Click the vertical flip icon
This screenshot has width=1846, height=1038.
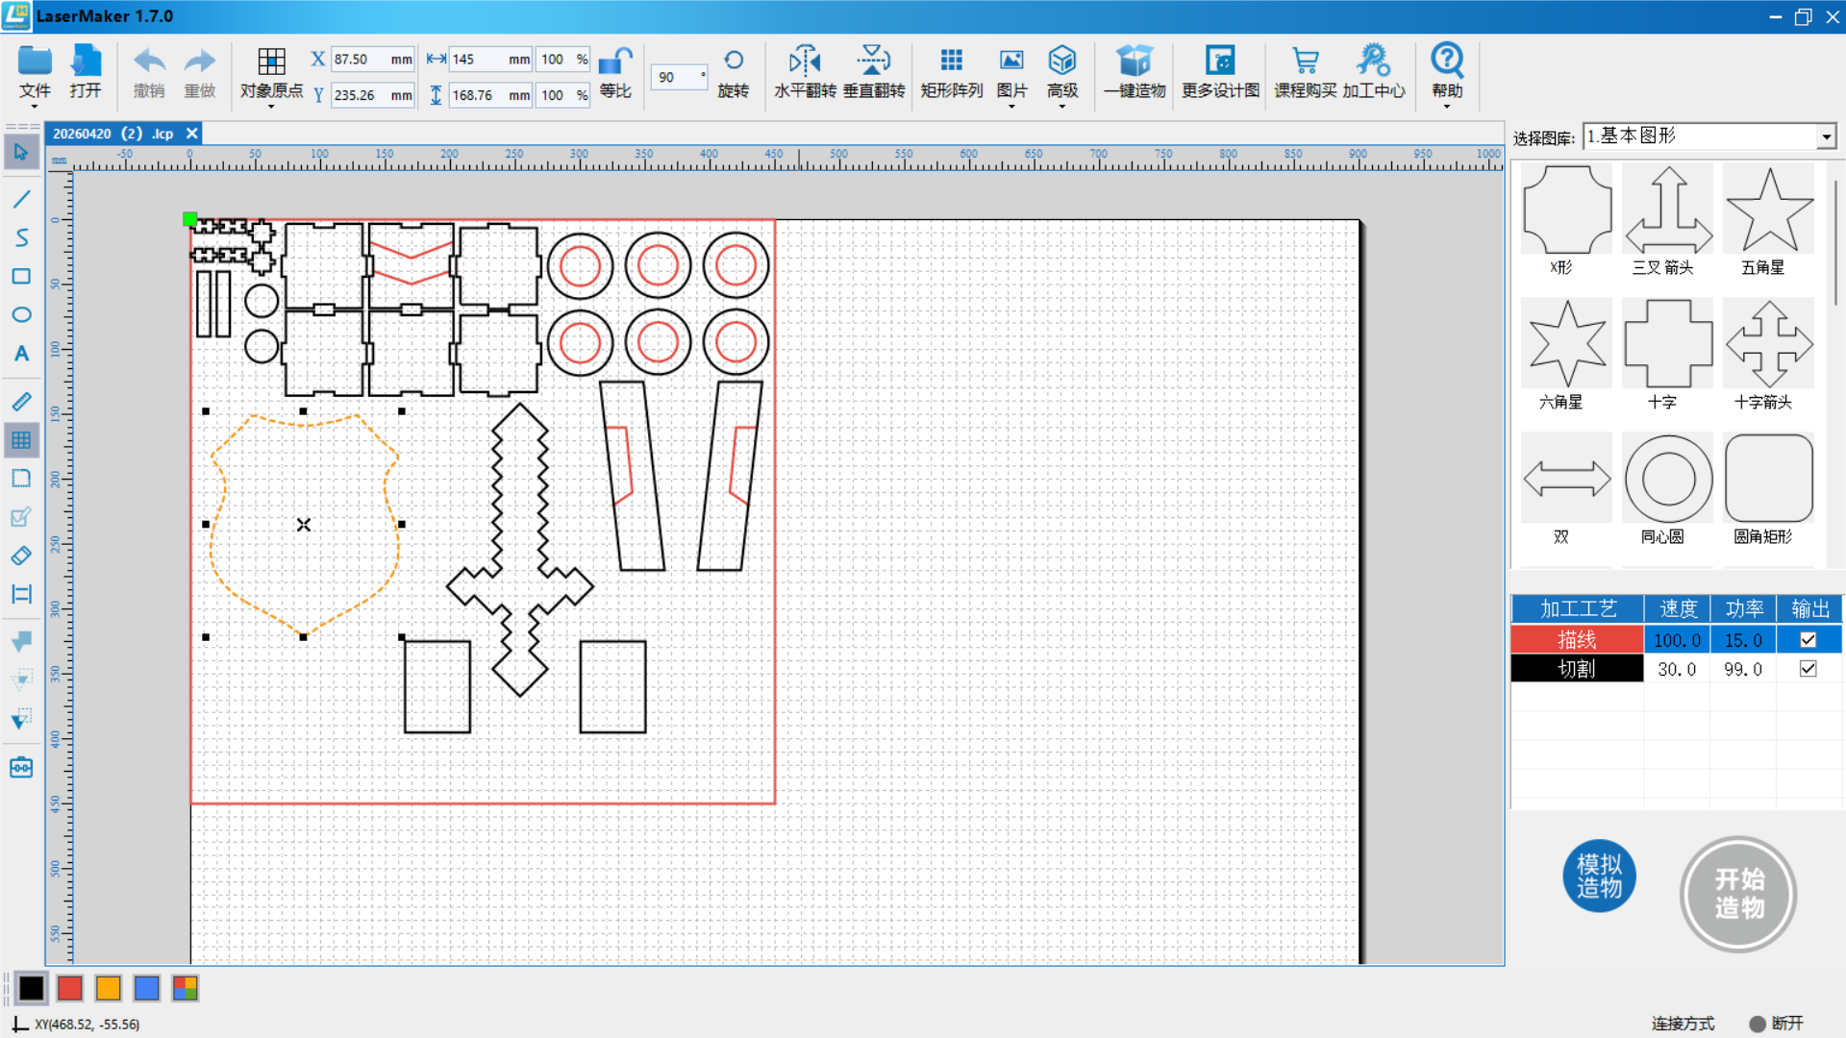873,62
